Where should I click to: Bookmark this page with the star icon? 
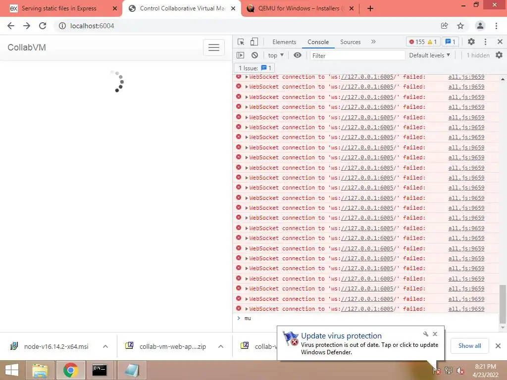coord(460,26)
